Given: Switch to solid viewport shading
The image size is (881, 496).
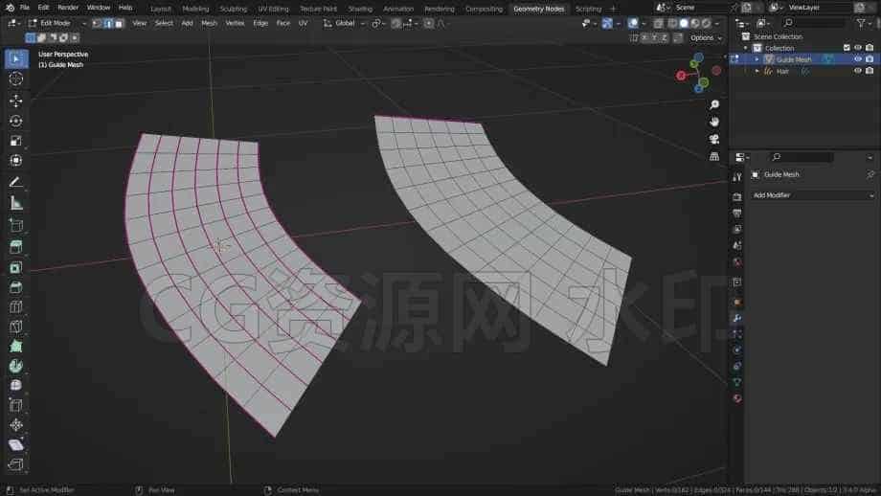Looking at the screenshot, I should click(684, 24).
